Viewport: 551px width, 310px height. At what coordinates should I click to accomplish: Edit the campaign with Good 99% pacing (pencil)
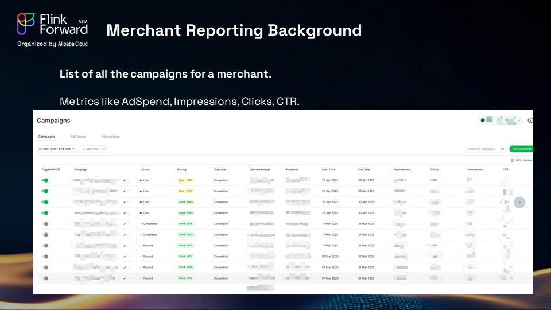[125, 278]
